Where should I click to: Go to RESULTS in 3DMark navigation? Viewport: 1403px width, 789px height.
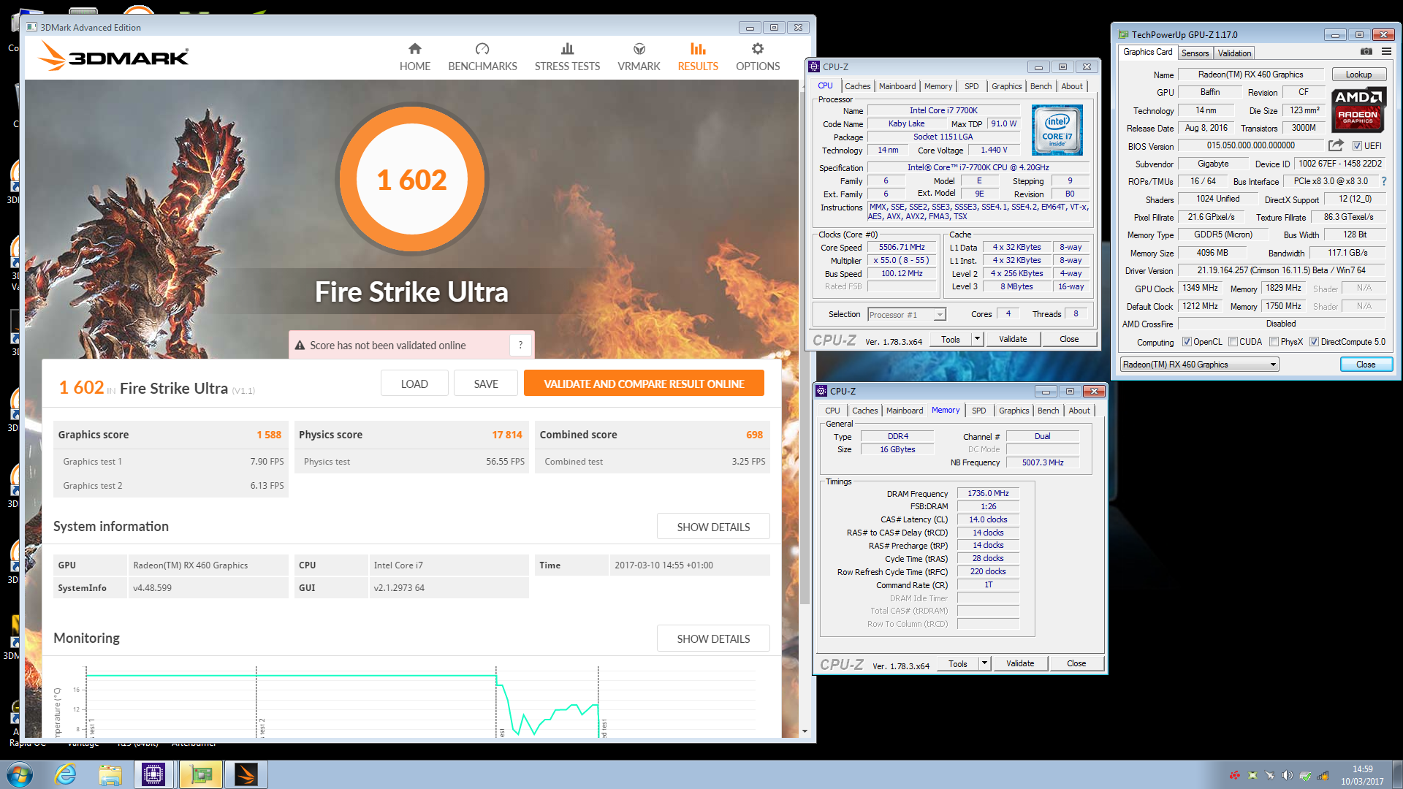coord(698,57)
